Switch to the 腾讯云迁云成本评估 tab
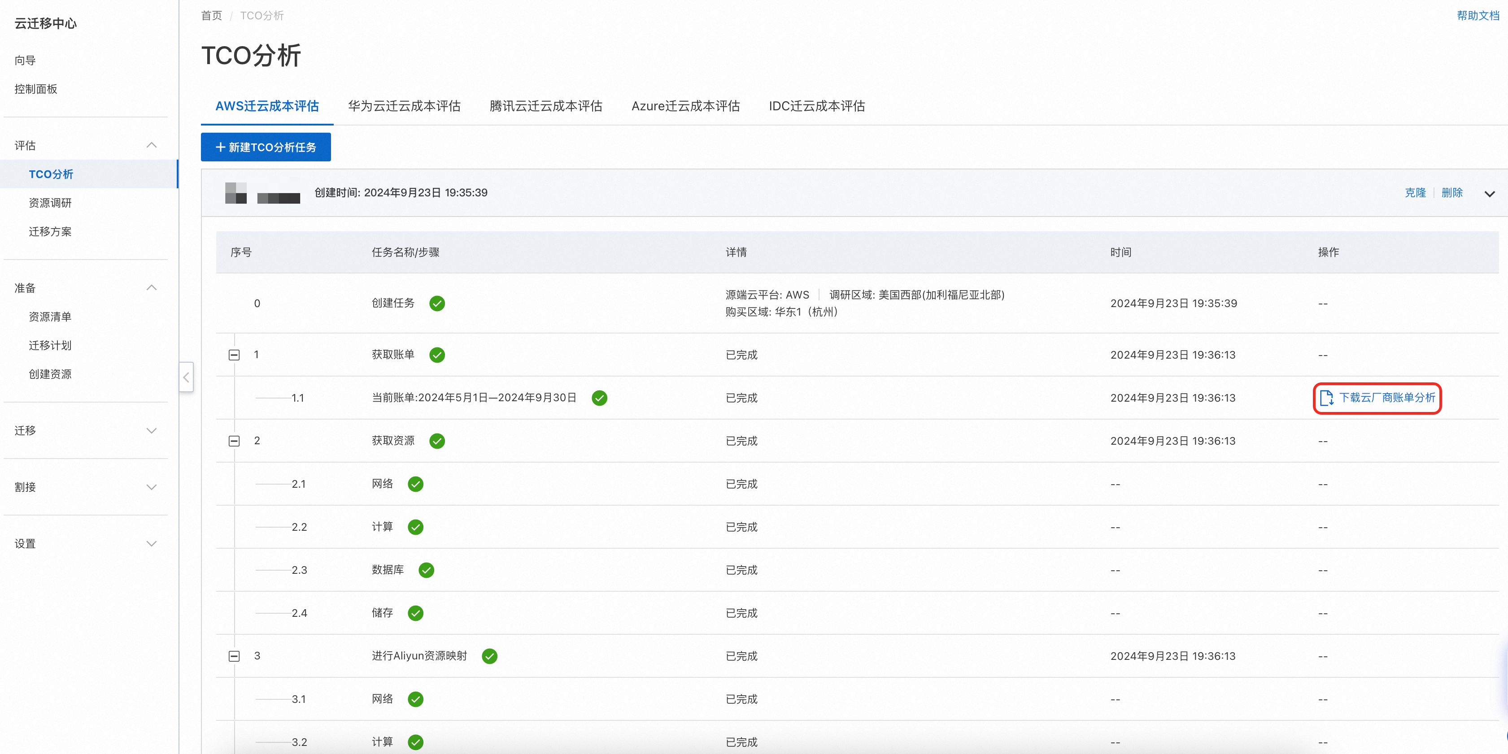 pos(545,106)
